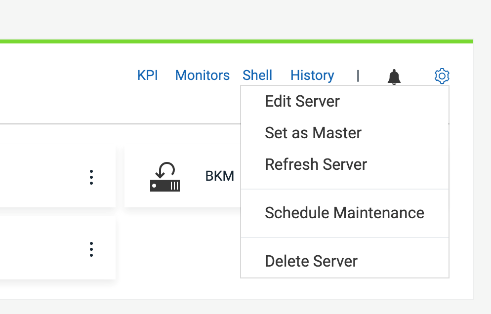Click the blank area of the upper card
The height and width of the screenshot is (314, 491).
40,176
